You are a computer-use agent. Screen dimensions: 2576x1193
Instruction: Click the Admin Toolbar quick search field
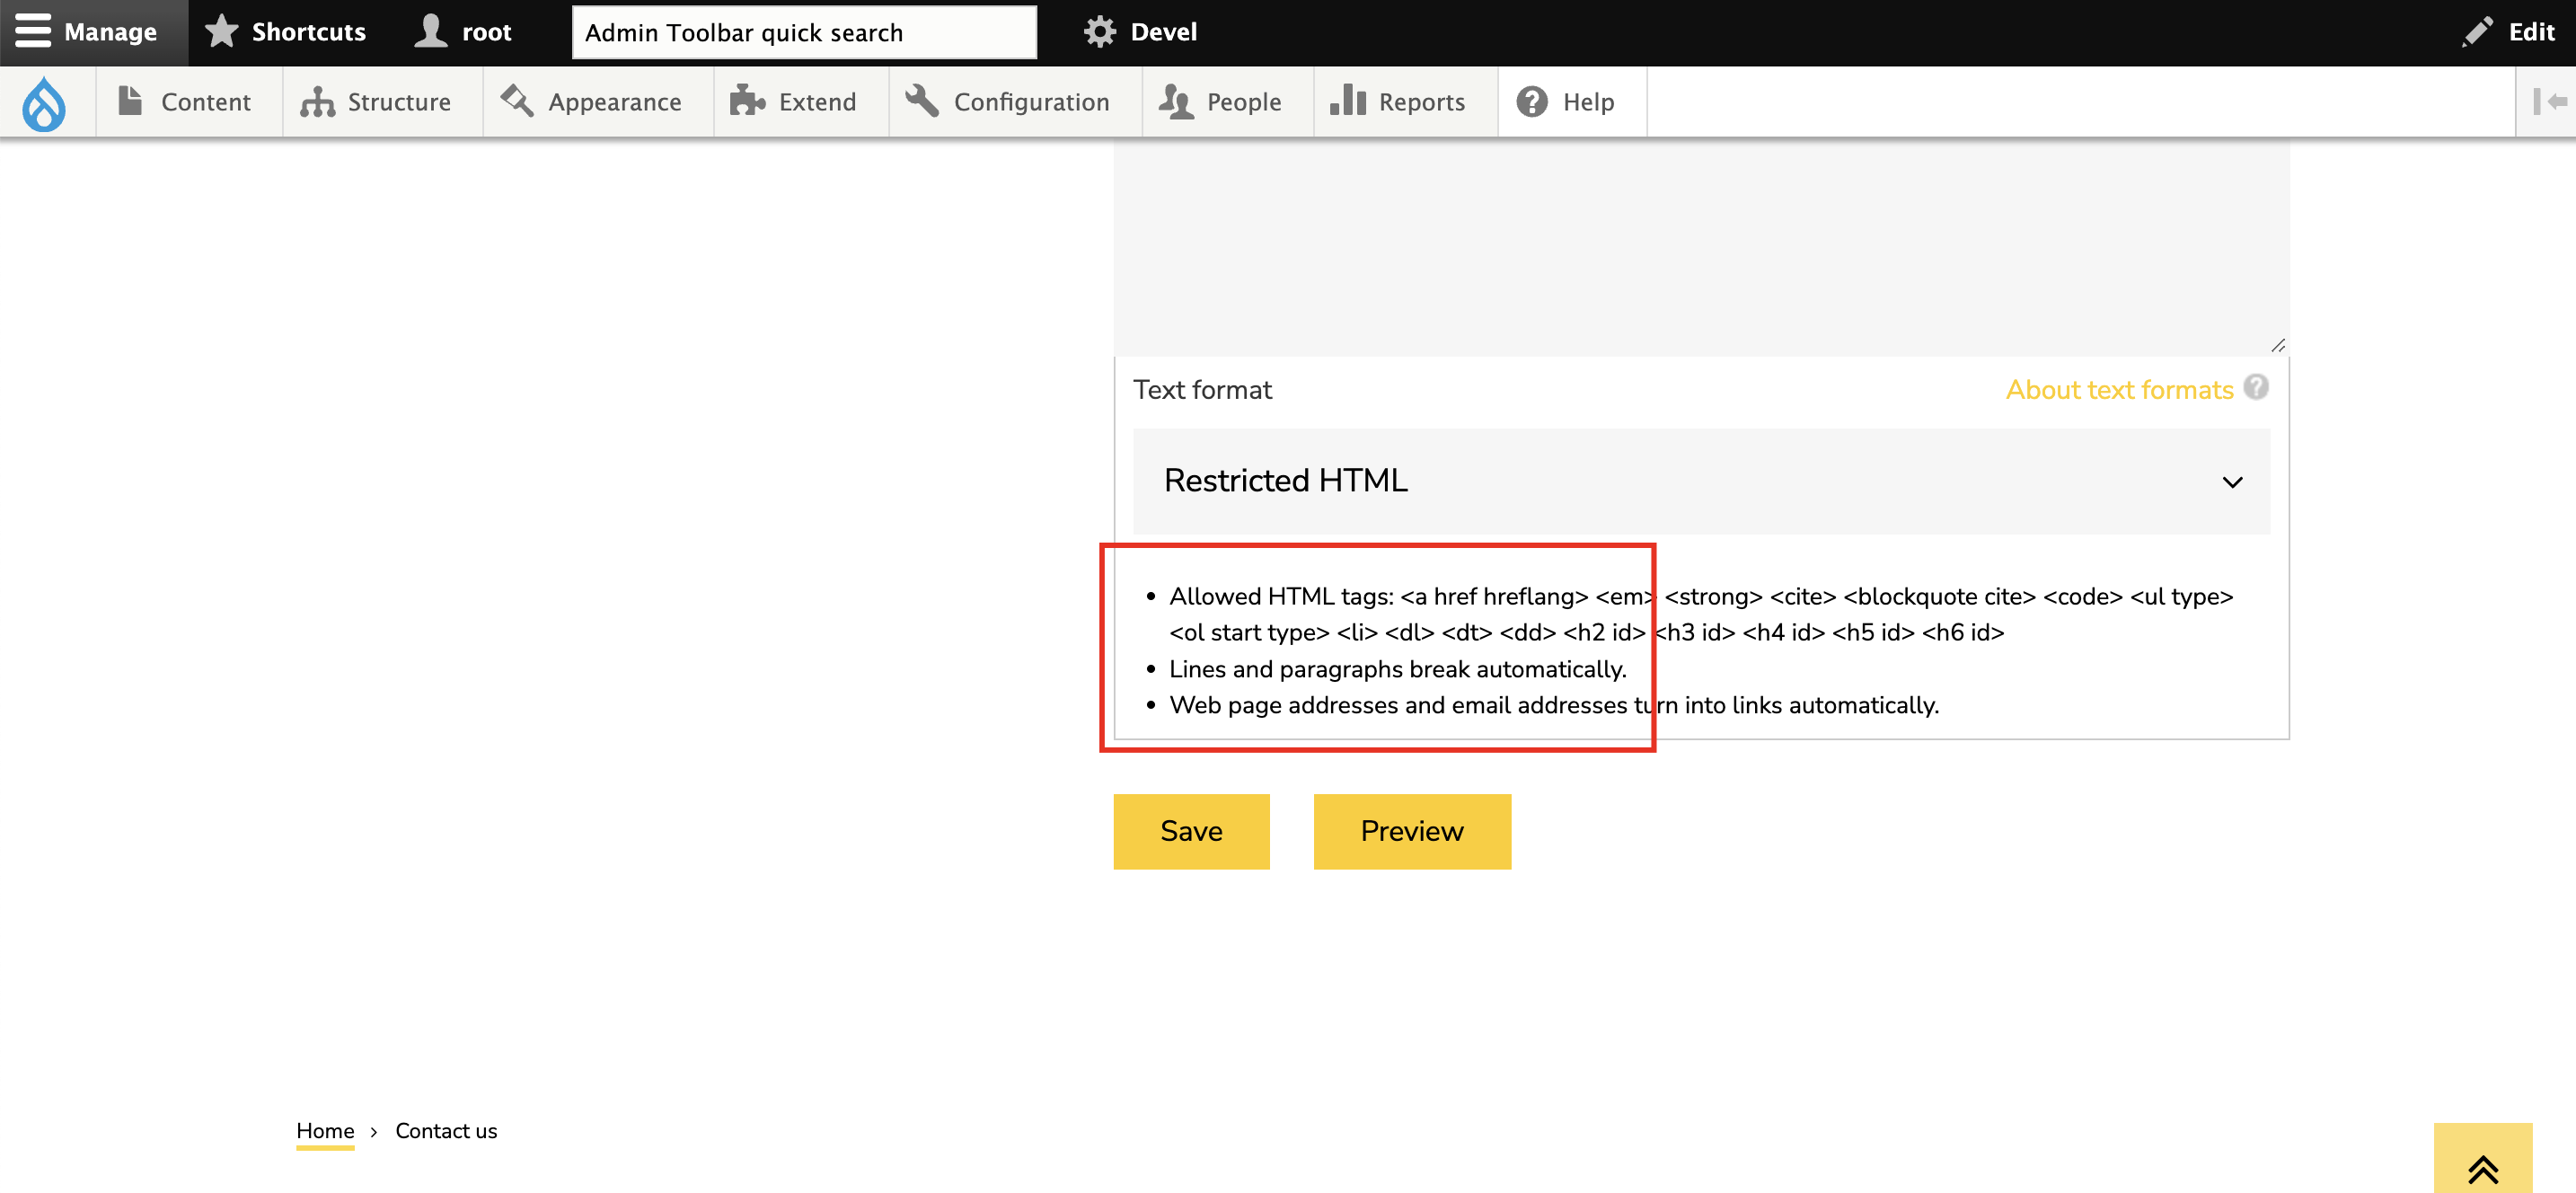(x=804, y=31)
